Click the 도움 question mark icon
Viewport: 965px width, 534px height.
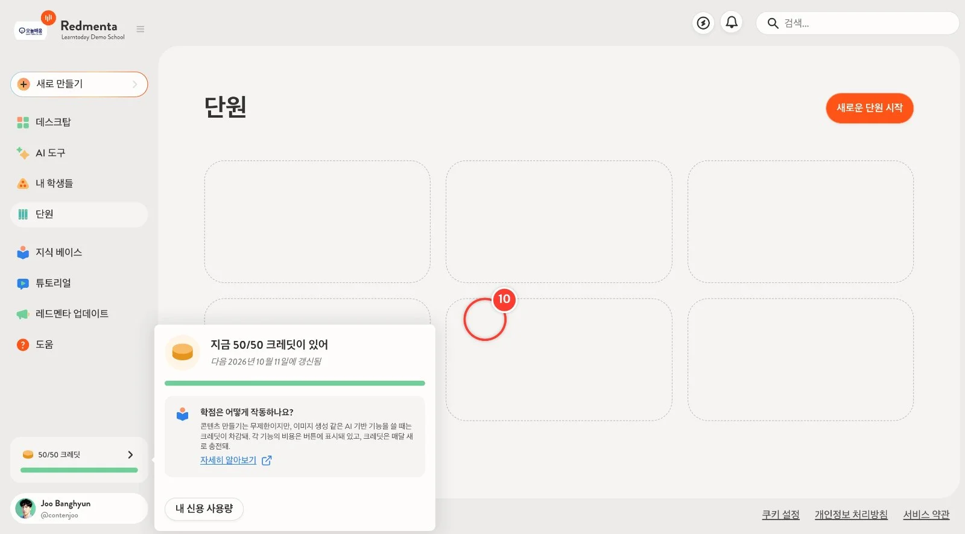[23, 345]
